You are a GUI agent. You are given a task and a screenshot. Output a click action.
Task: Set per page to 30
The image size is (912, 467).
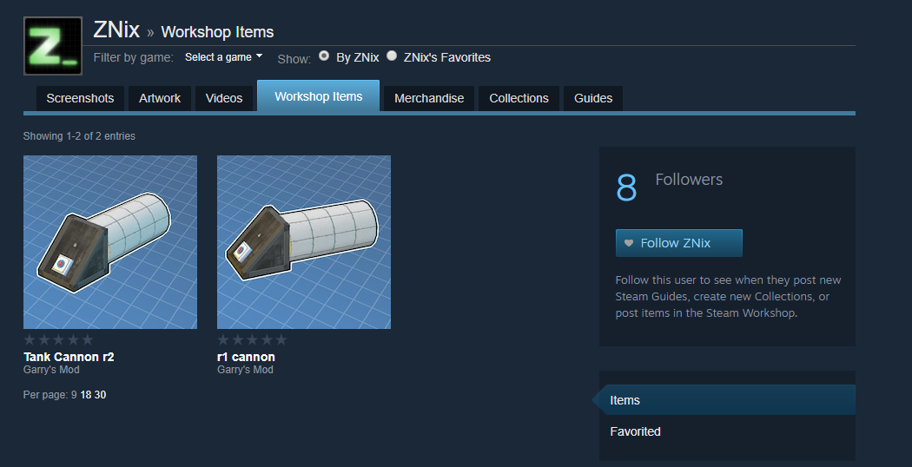point(100,395)
